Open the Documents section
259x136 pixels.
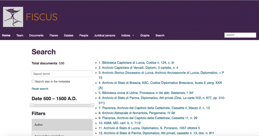tap(36, 35)
